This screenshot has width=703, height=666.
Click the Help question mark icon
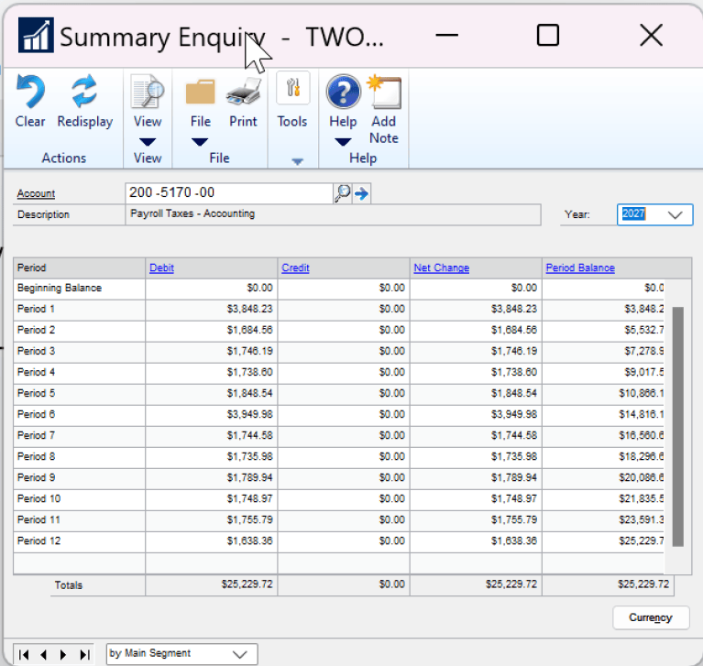pos(343,92)
